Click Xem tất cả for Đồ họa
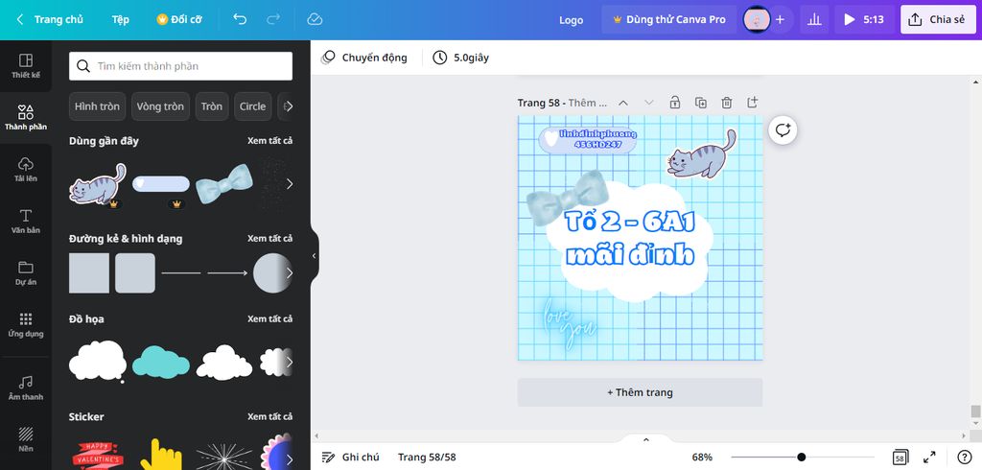 [269, 319]
